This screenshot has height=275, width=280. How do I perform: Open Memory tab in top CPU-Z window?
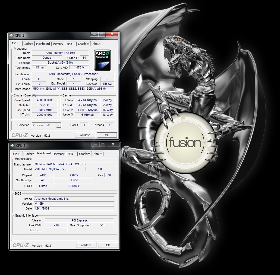[x=58, y=44]
